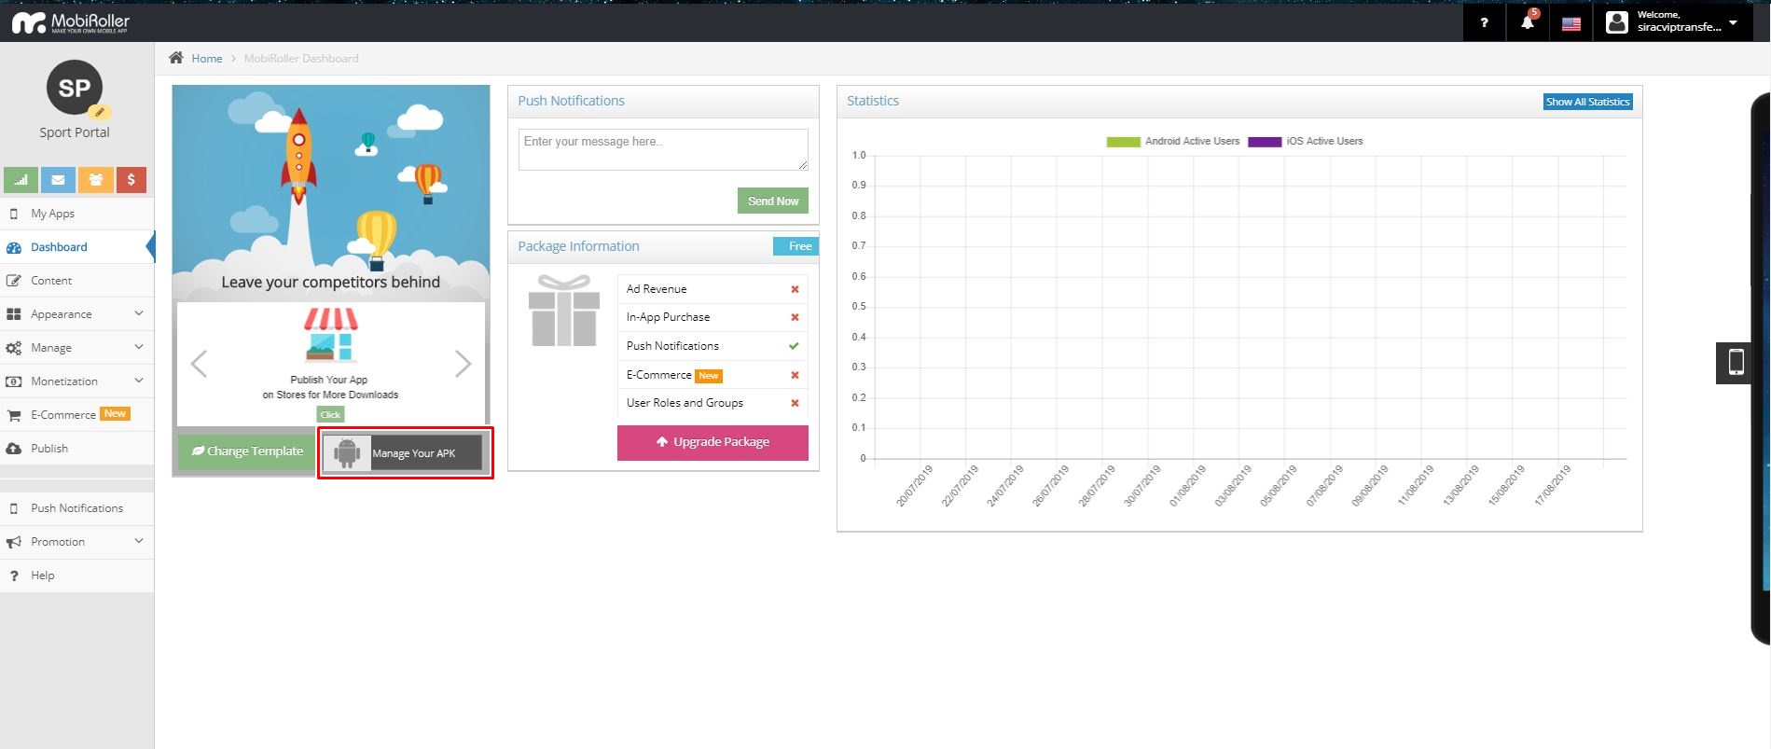Click the home icon in breadcrumb
The image size is (1771, 749).
tap(176, 58)
